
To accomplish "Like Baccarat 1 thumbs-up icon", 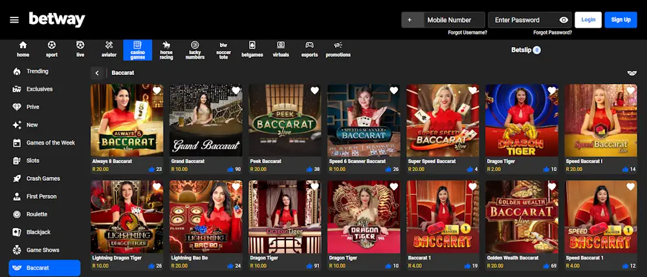I will click(467, 266).
